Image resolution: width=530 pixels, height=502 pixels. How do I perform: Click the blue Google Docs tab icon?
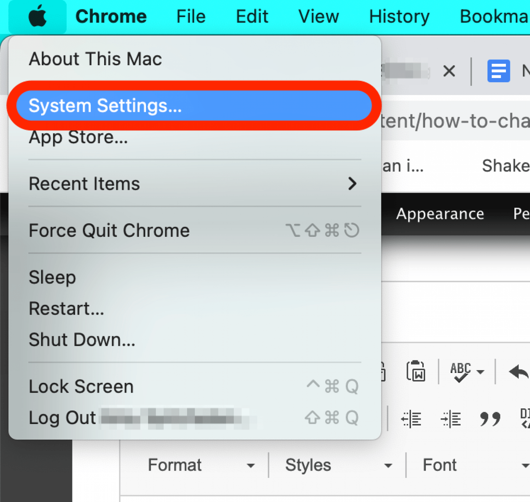(x=498, y=71)
